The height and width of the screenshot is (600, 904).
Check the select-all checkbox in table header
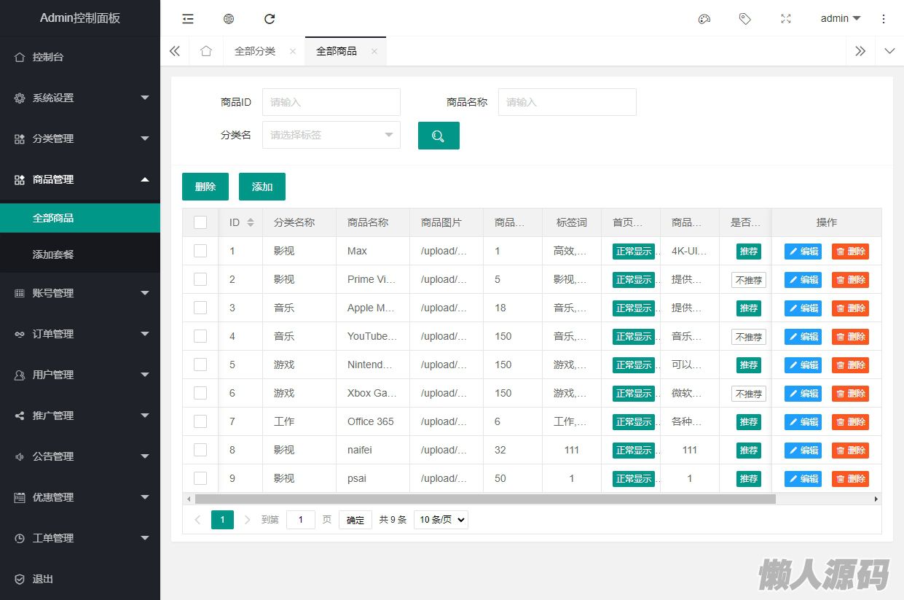pyautogui.click(x=200, y=222)
